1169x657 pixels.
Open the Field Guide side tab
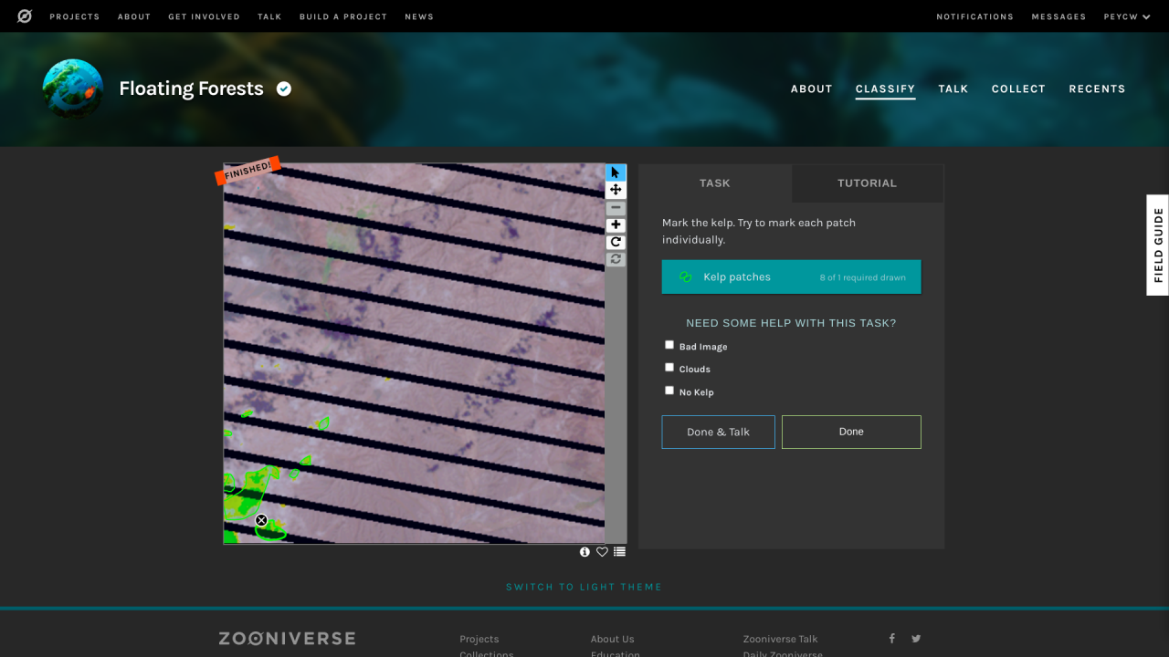coord(1157,245)
